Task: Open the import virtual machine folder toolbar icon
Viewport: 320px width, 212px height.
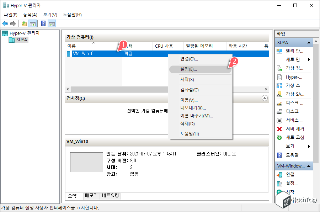Action: coord(24,23)
